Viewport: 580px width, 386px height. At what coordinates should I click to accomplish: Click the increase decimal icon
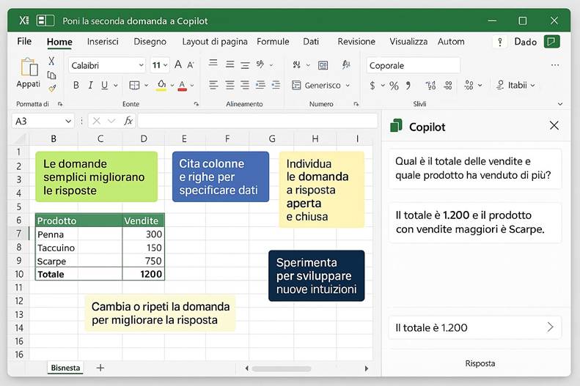(x=430, y=86)
